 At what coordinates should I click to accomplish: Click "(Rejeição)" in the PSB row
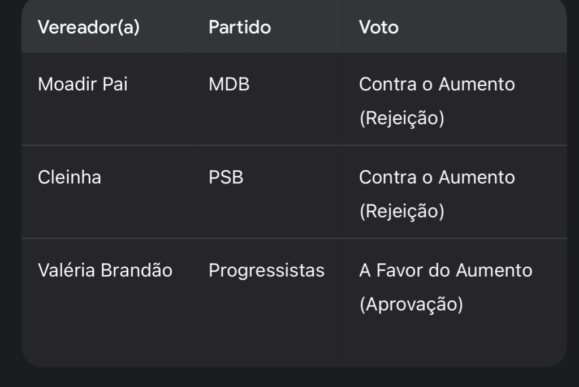401,212
